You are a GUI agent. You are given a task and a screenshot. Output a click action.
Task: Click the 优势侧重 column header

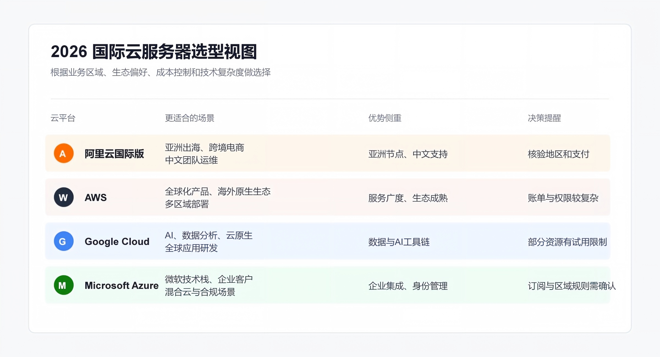[x=385, y=118]
